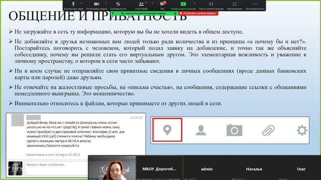Open Приложения apps button
The image size is (321, 180).
[x=234, y=5]
